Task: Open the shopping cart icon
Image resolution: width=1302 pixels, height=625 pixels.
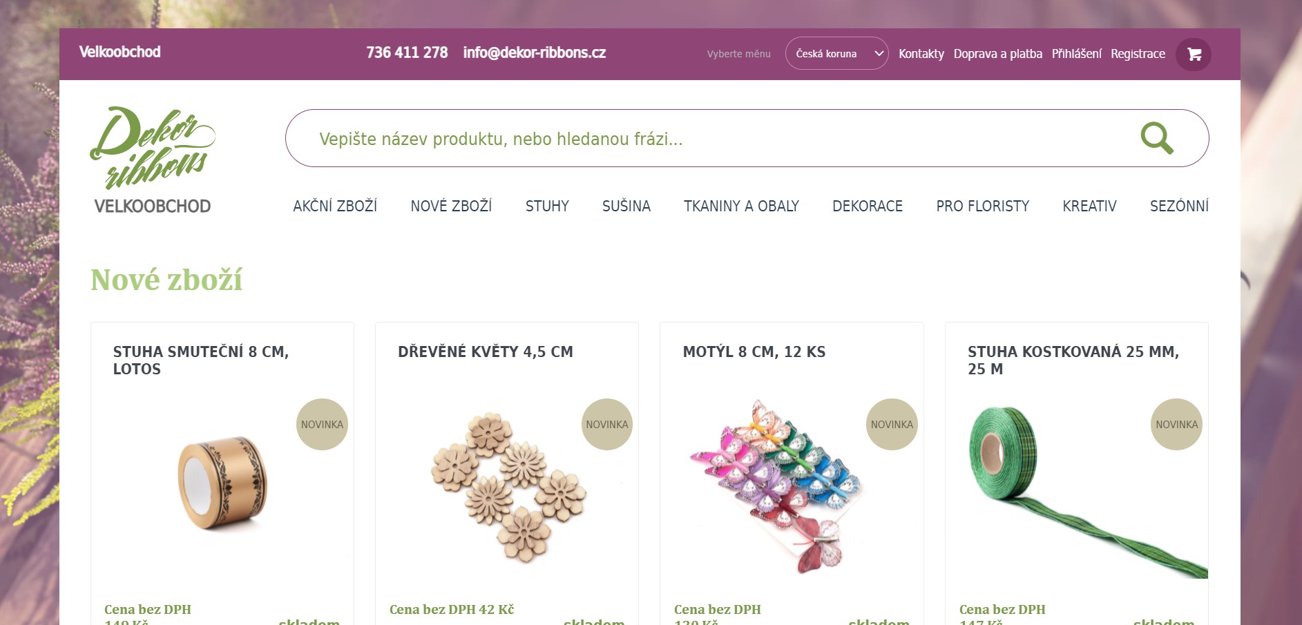Action: click(x=1194, y=54)
